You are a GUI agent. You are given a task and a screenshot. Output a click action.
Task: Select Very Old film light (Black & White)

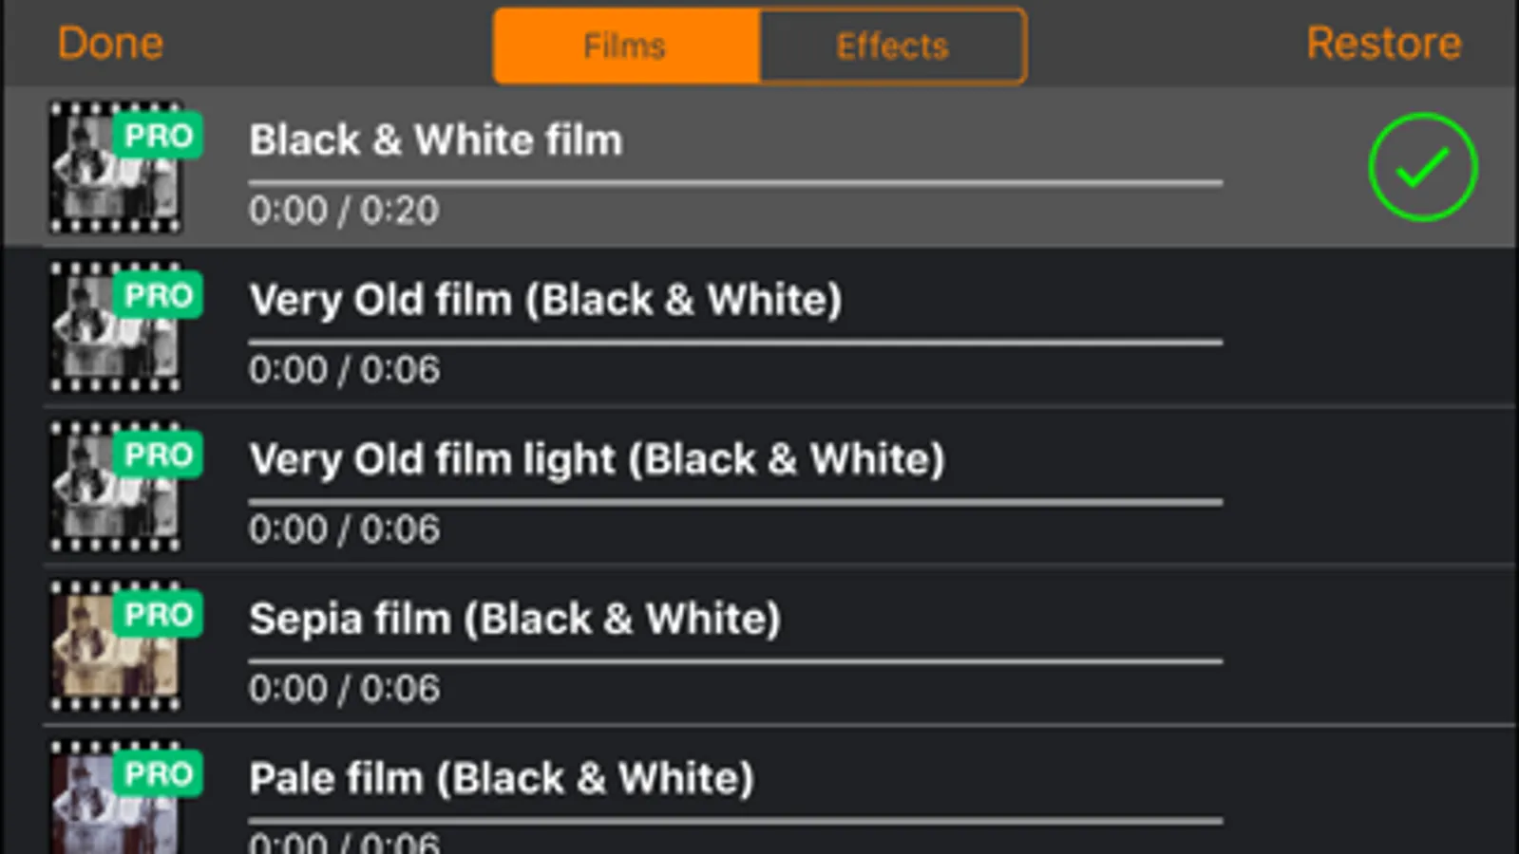pyautogui.click(x=597, y=460)
